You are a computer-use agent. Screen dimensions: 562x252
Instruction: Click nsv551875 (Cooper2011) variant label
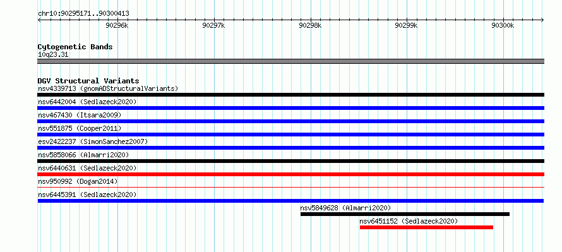pos(80,128)
